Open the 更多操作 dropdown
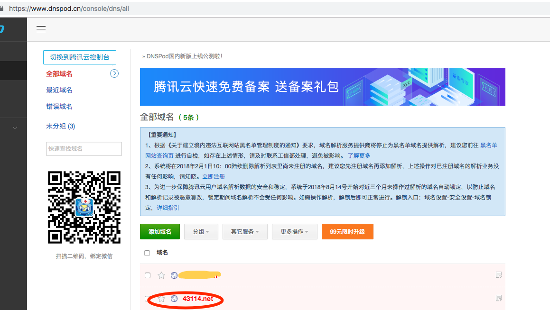This screenshot has width=550, height=310. (294, 232)
